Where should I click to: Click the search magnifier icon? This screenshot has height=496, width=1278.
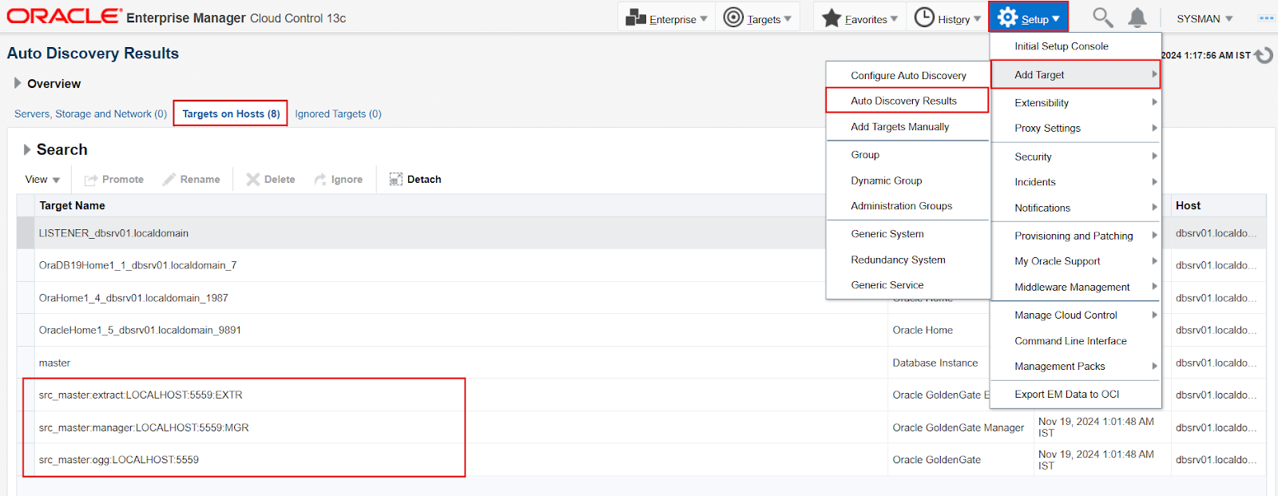pos(1102,18)
